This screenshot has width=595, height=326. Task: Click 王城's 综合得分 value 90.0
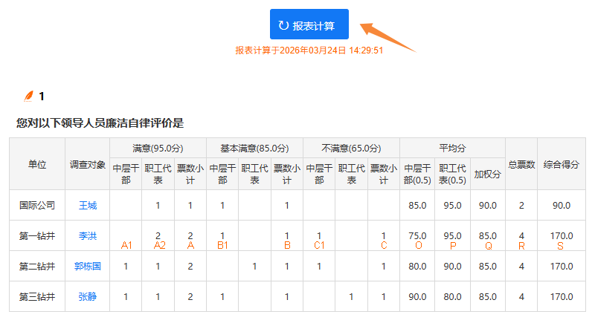[562, 206]
